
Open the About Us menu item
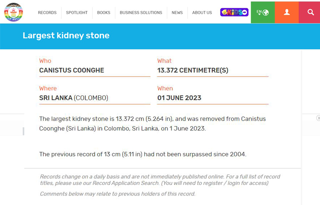[x=202, y=13]
